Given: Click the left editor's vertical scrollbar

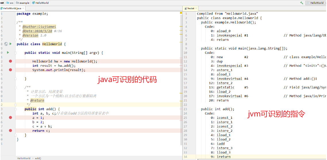Looking at the screenshot, I should (x=181, y=79).
